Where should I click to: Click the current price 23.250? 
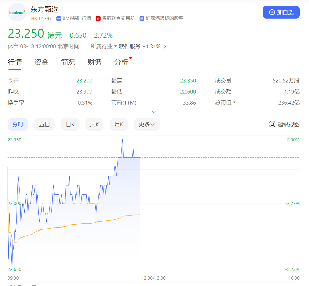click(x=26, y=33)
